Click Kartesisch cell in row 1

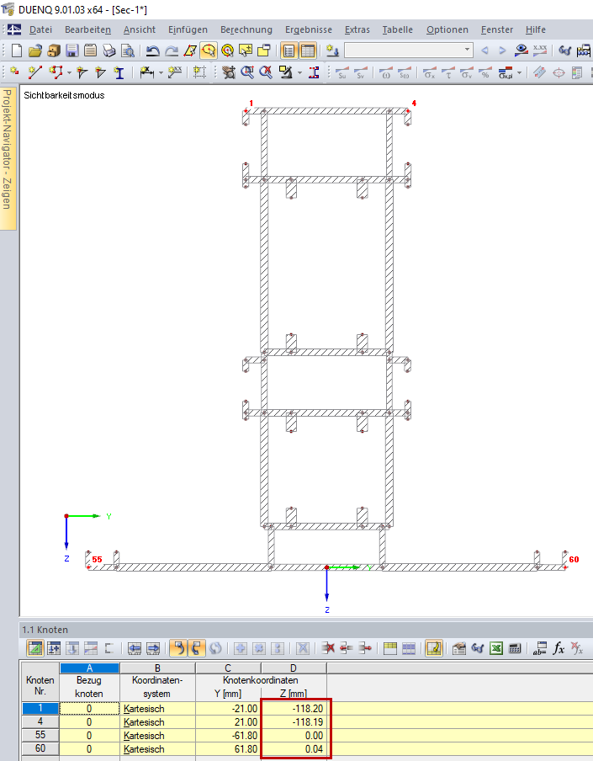[157, 709]
